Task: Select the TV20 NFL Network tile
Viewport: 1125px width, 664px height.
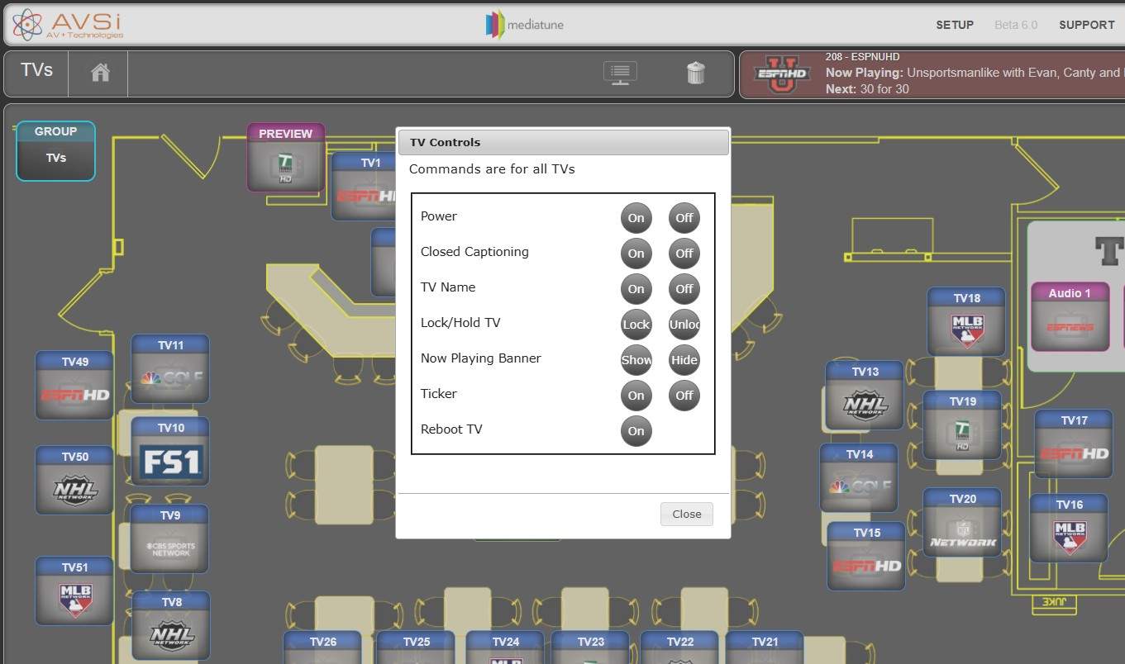Action: click(962, 523)
